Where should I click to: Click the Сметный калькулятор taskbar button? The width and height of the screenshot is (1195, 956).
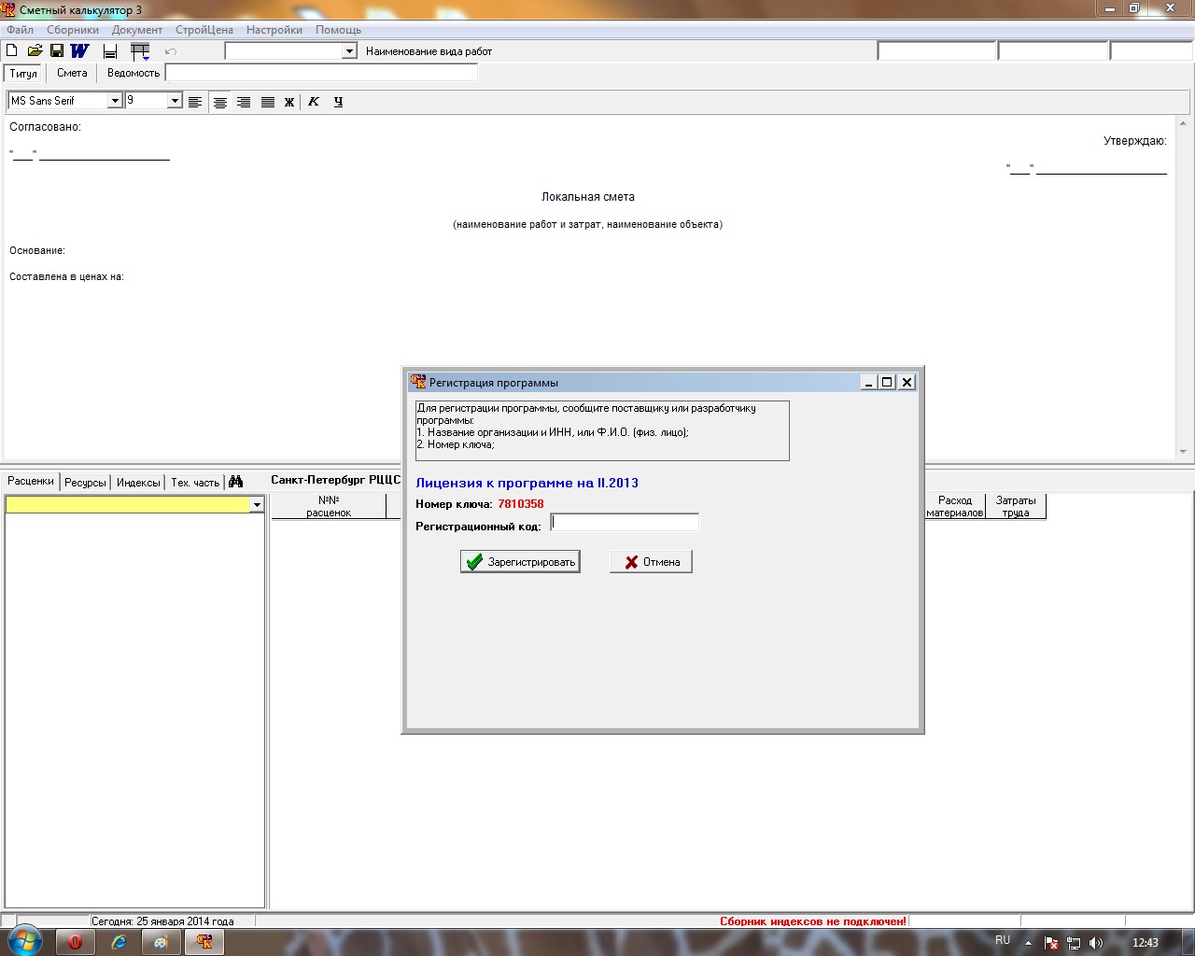tap(204, 942)
